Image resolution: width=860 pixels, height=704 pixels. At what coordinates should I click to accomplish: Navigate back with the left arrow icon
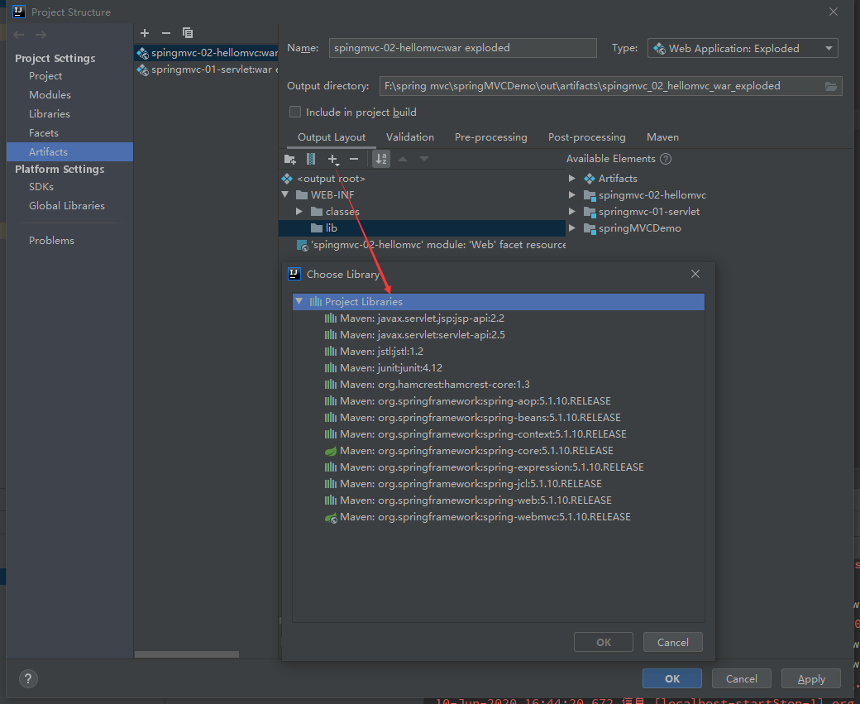pos(19,35)
